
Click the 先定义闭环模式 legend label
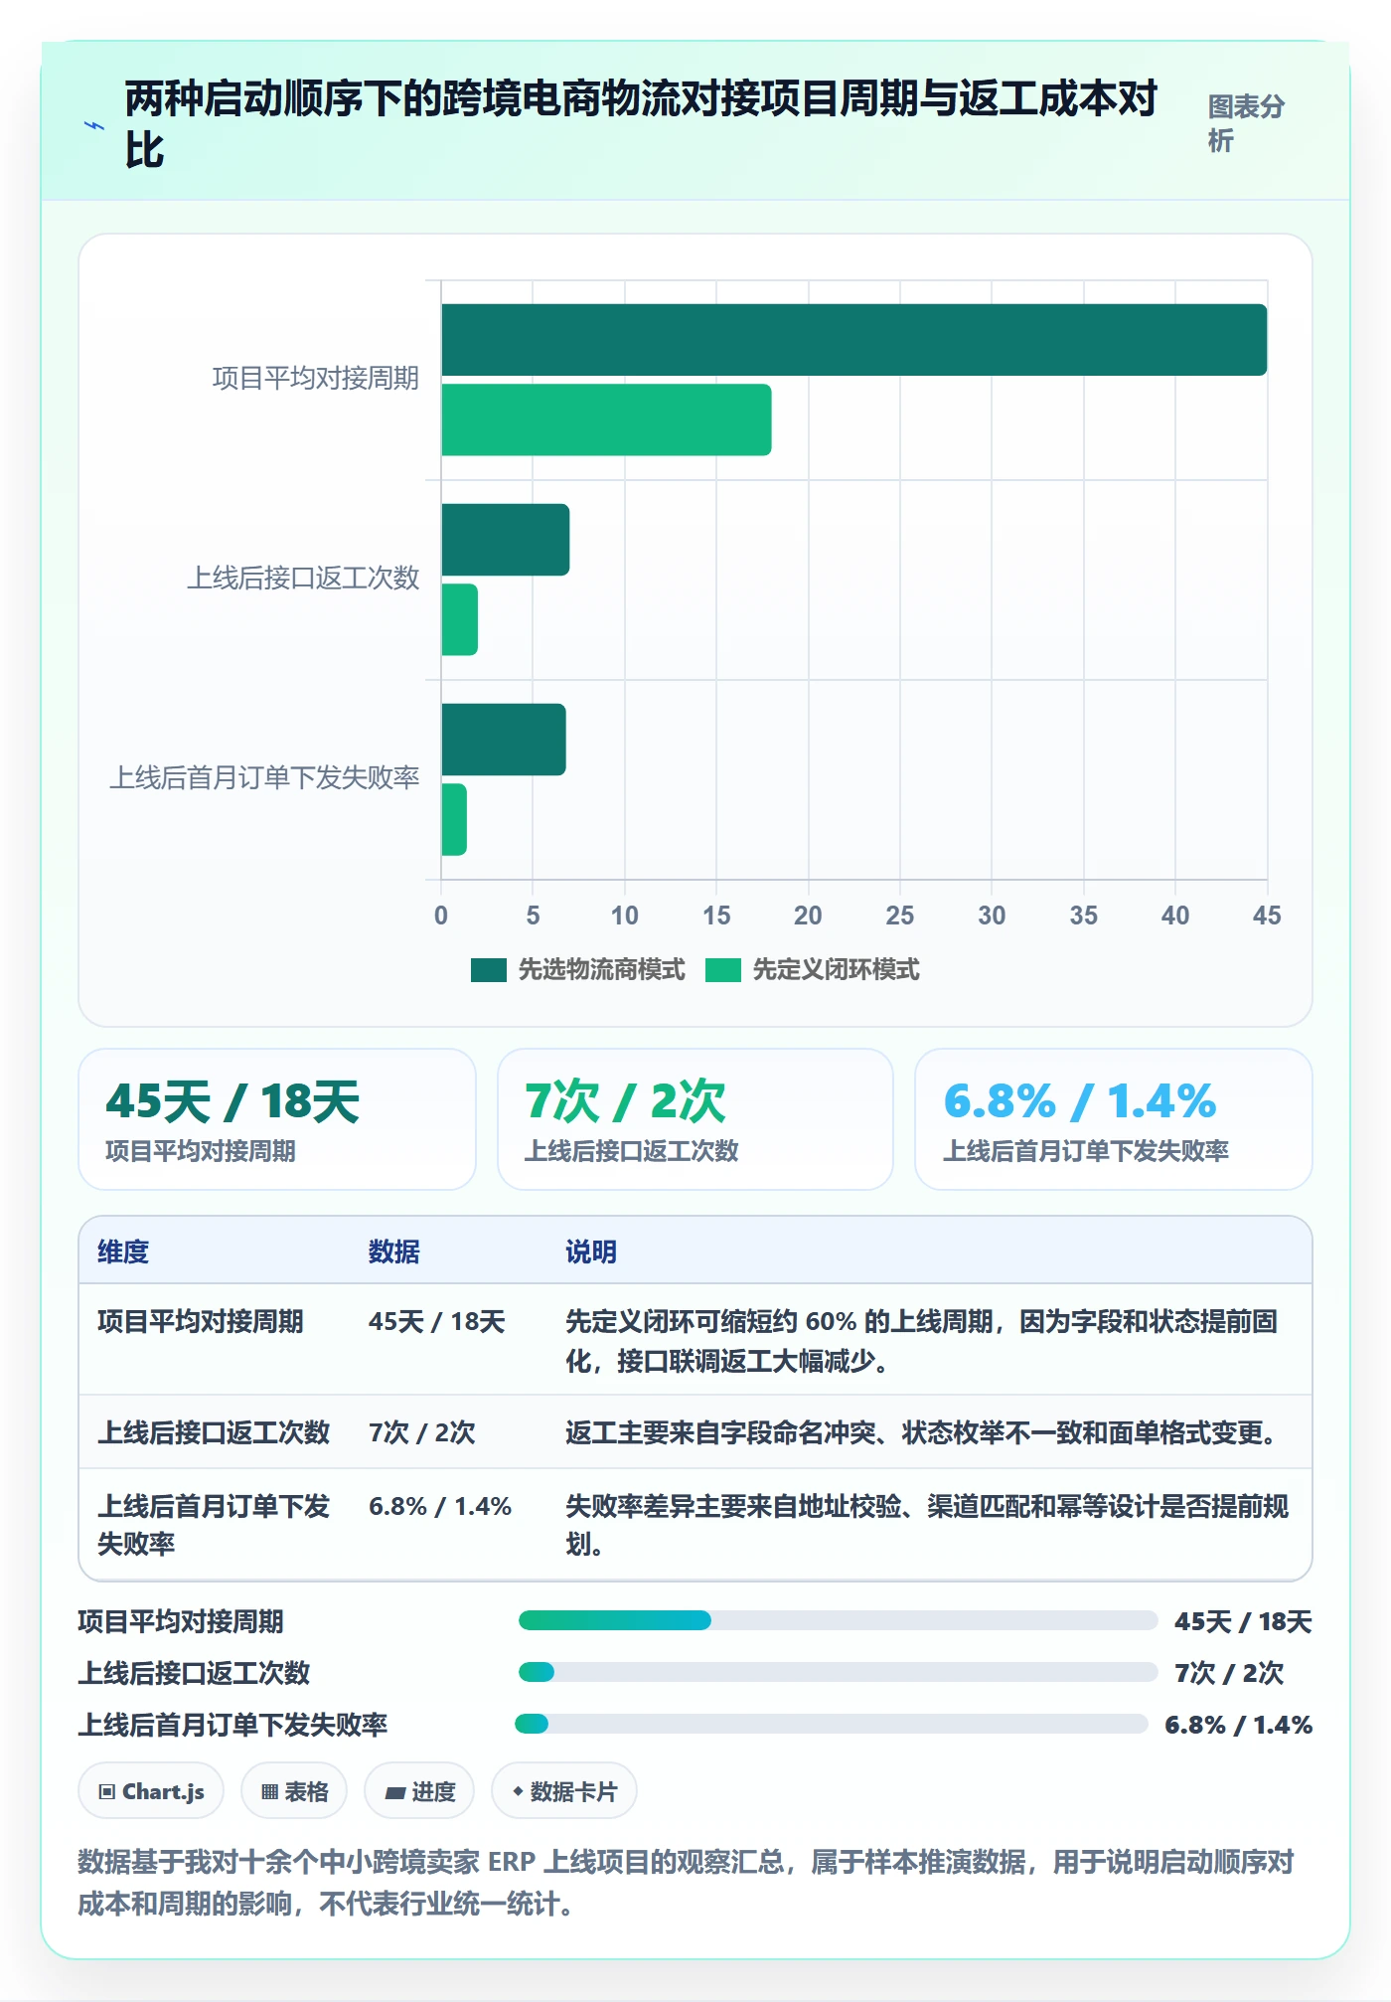836,970
